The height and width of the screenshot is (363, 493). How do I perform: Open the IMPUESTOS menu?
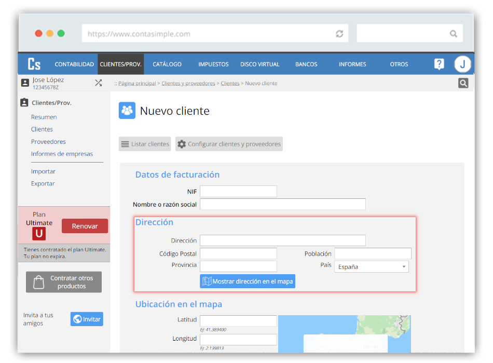click(x=213, y=64)
